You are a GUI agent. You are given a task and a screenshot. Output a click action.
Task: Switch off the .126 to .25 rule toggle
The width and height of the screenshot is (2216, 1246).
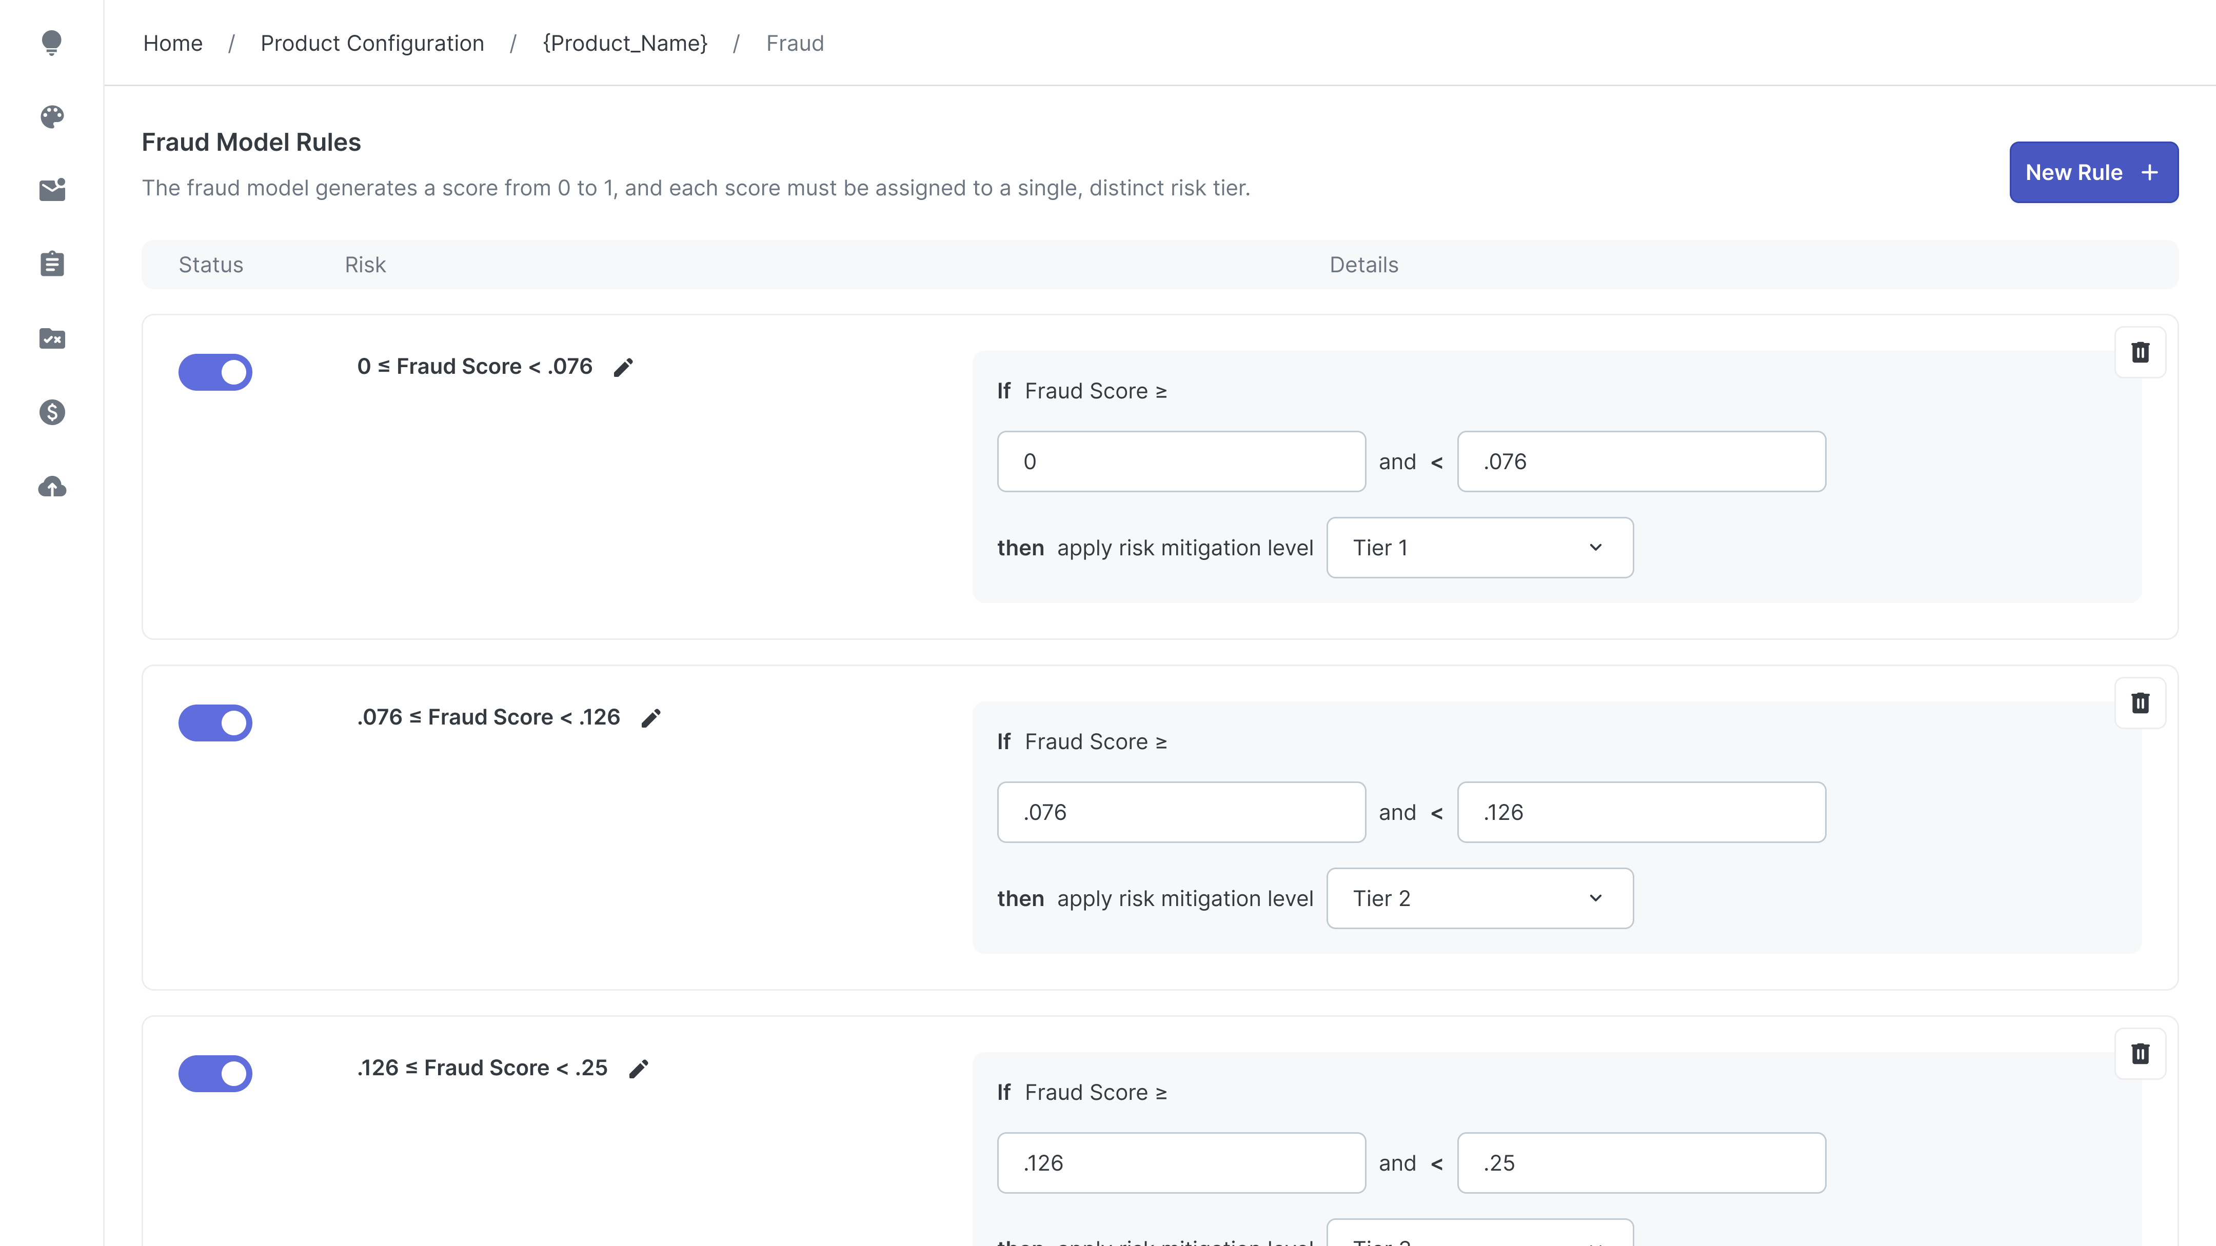click(x=215, y=1073)
